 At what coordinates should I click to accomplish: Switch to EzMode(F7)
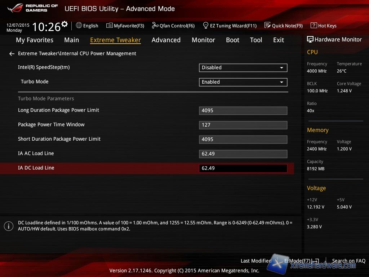299,261
